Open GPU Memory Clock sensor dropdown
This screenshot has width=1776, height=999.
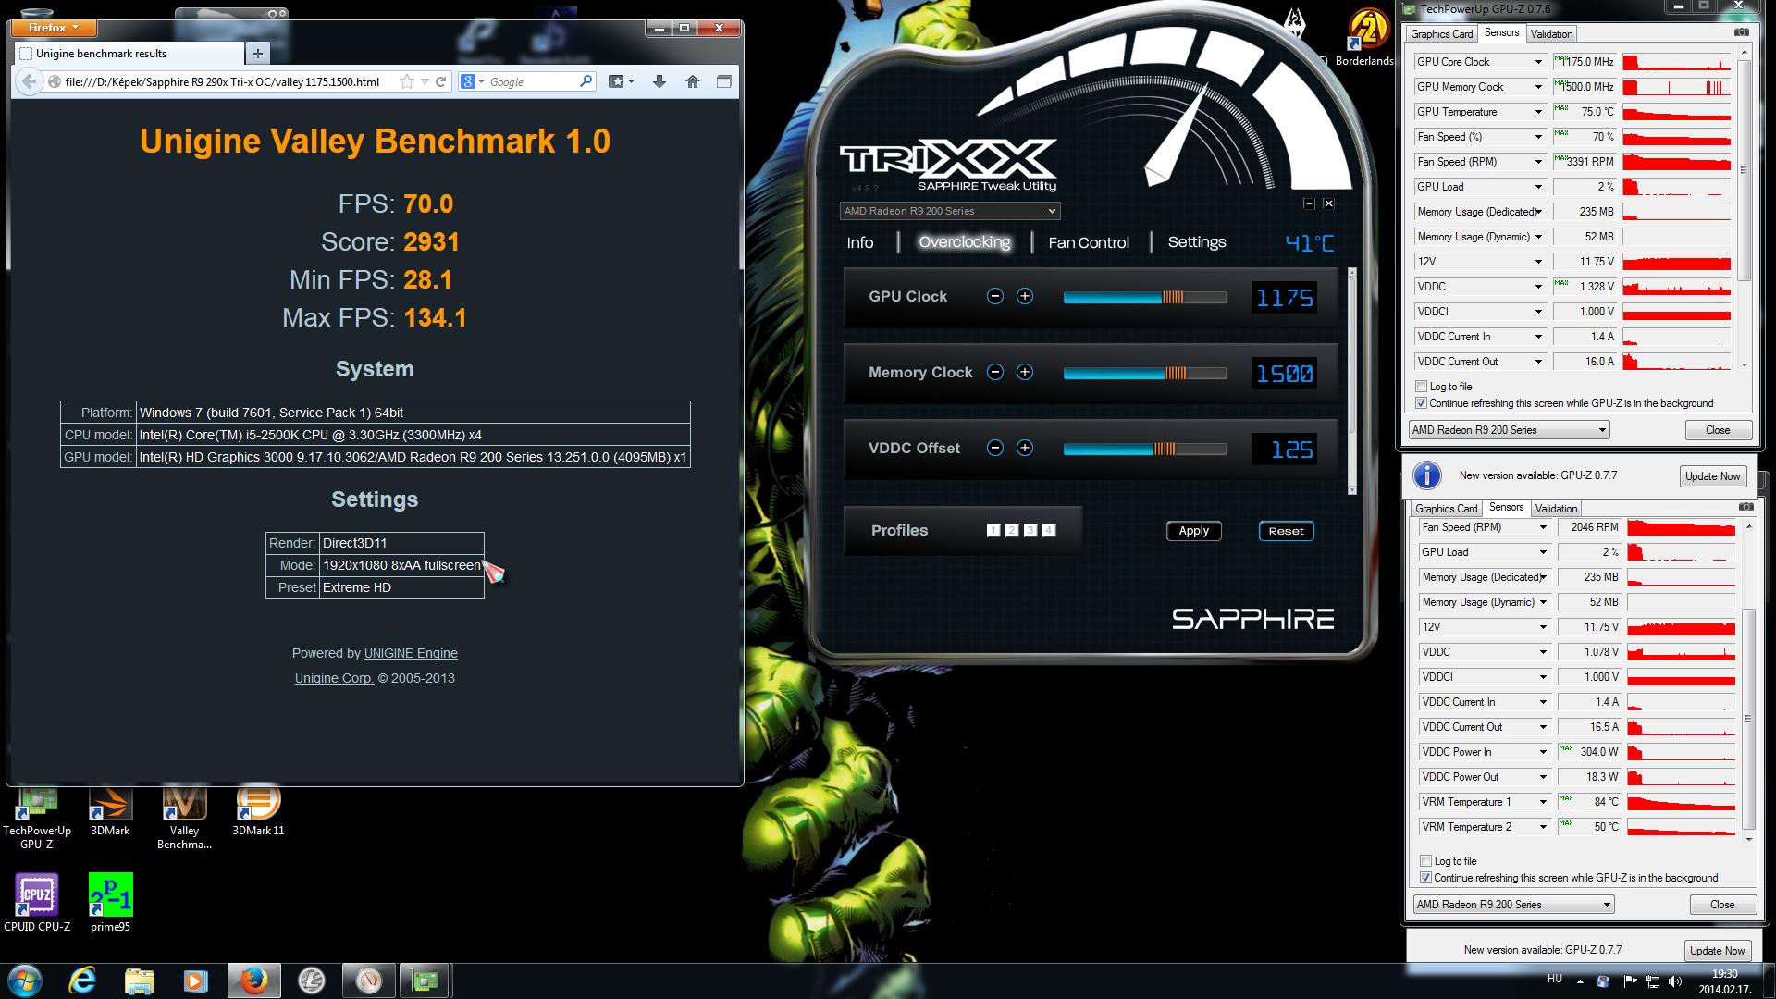[x=1538, y=87]
